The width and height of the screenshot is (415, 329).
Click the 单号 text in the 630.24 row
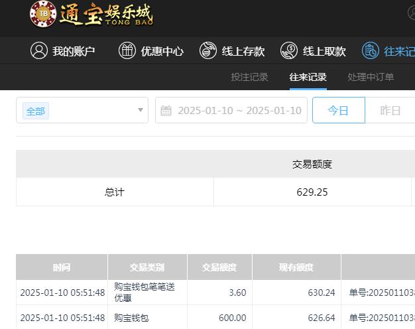tap(382, 293)
